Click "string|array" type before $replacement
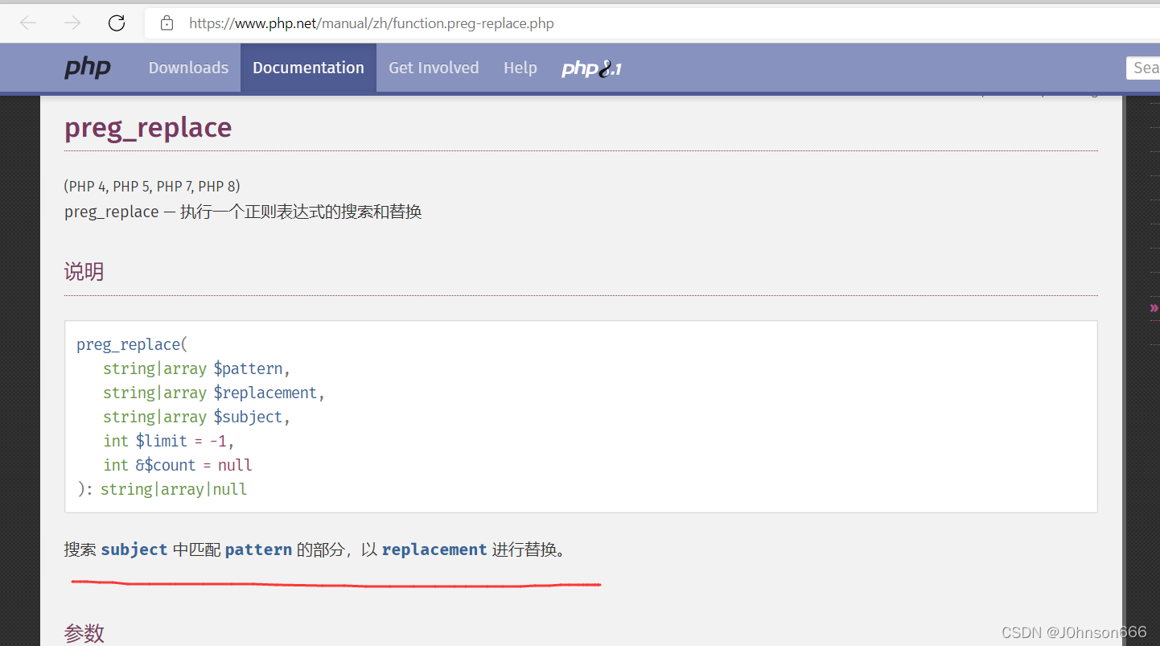The image size is (1160, 646). pos(154,393)
